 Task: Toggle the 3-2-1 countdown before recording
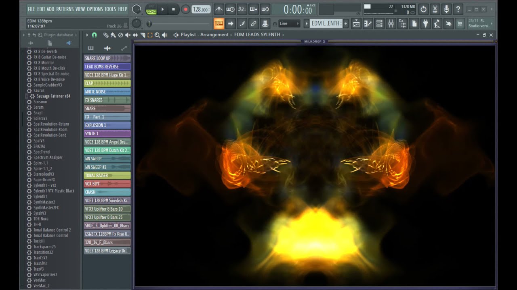click(242, 9)
